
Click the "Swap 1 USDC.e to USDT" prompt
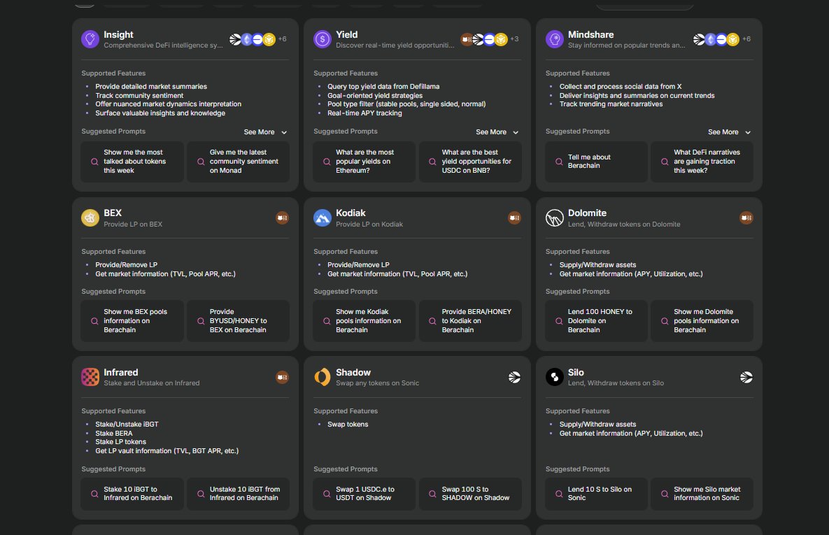[x=364, y=494]
